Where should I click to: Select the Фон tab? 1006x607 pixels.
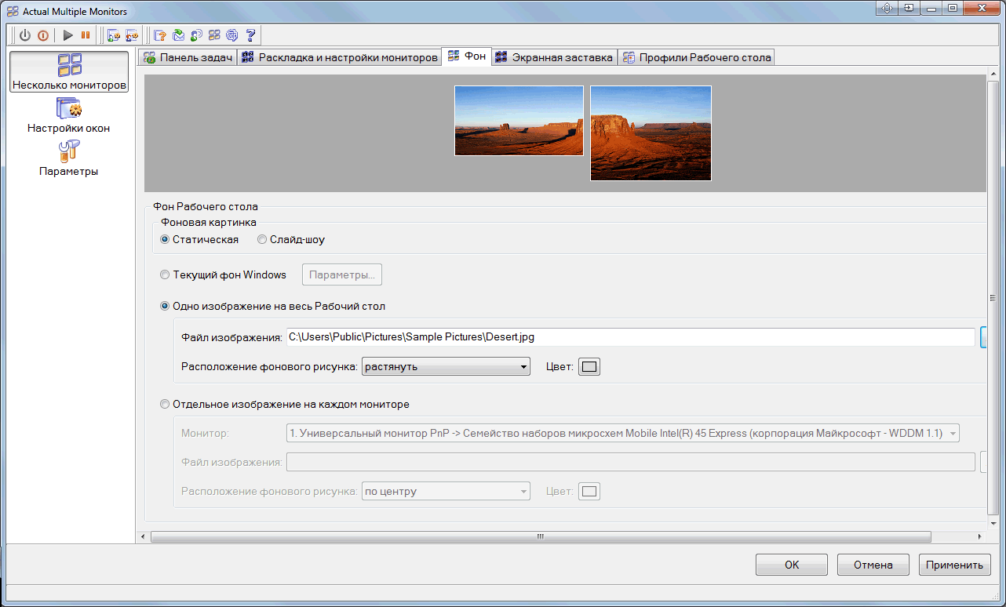pyautogui.click(x=467, y=56)
